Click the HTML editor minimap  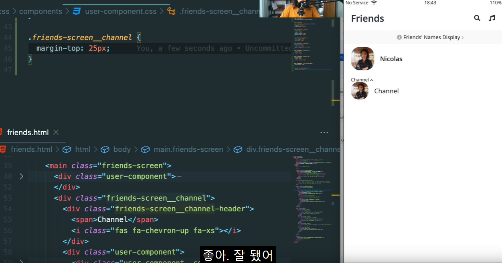(312, 199)
